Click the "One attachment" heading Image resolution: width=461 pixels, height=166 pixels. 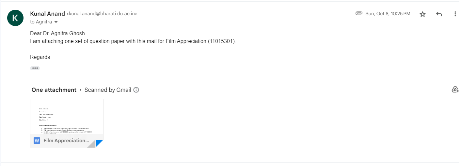54,90
